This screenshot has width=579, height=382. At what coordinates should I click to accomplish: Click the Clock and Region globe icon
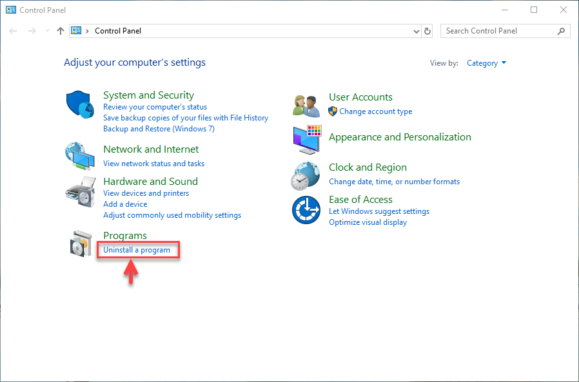click(x=306, y=176)
